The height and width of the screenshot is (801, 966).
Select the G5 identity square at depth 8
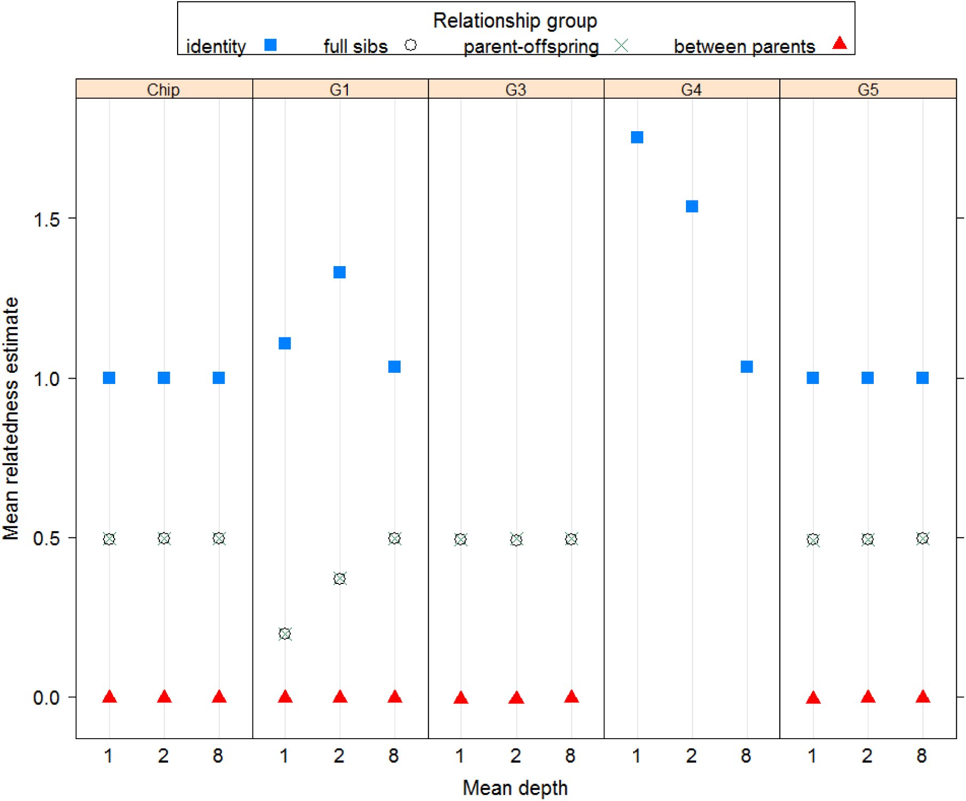pyautogui.click(x=922, y=378)
